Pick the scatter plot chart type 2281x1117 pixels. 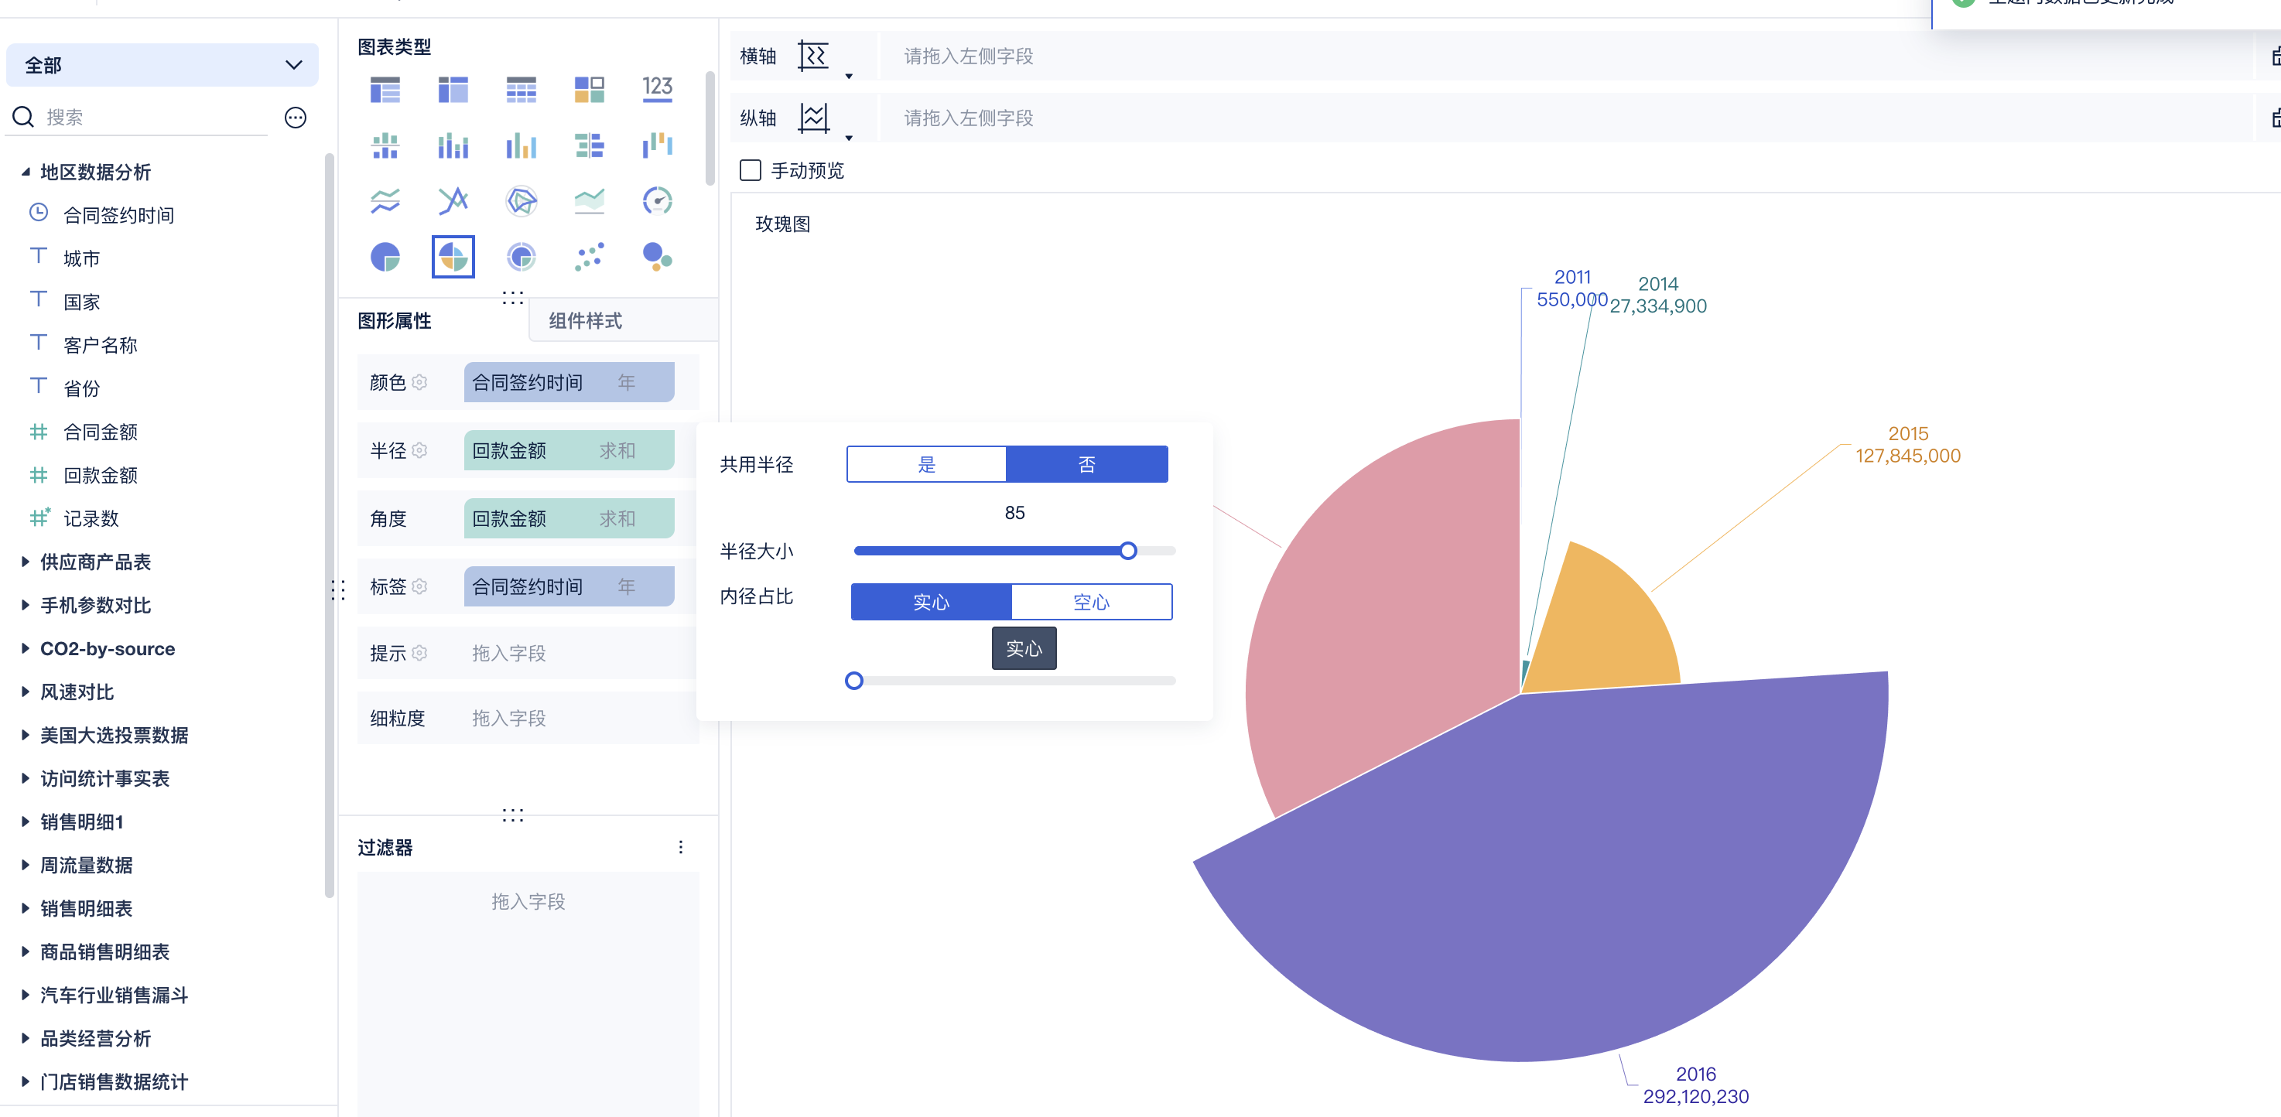click(589, 257)
